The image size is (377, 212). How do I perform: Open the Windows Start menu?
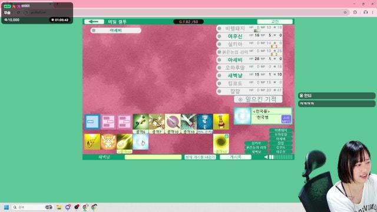(6, 207)
